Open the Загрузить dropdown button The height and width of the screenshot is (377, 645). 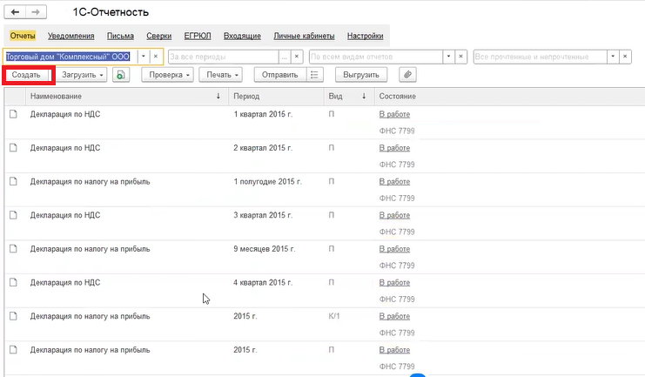coord(84,75)
